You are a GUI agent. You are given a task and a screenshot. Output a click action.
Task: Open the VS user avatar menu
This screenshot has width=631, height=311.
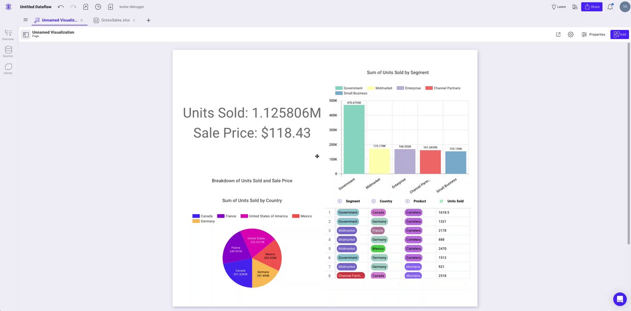(x=625, y=7)
